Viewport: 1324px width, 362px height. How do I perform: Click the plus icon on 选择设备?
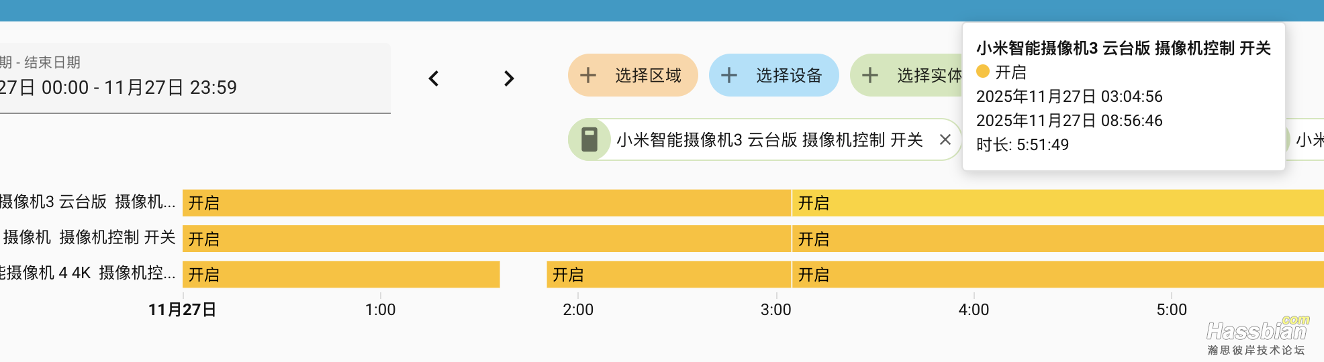click(729, 75)
